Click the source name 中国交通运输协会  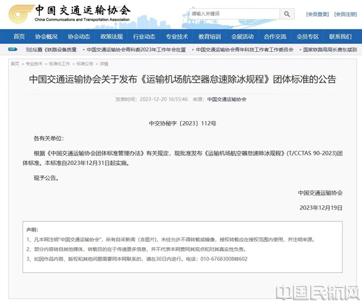coord(227,99)
